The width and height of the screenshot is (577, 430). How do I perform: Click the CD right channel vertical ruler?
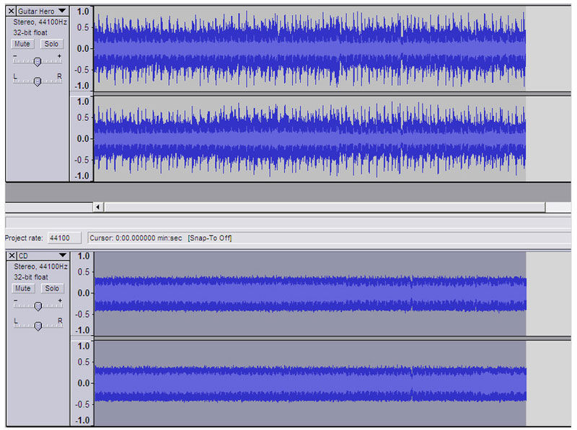tap(82, 383)
